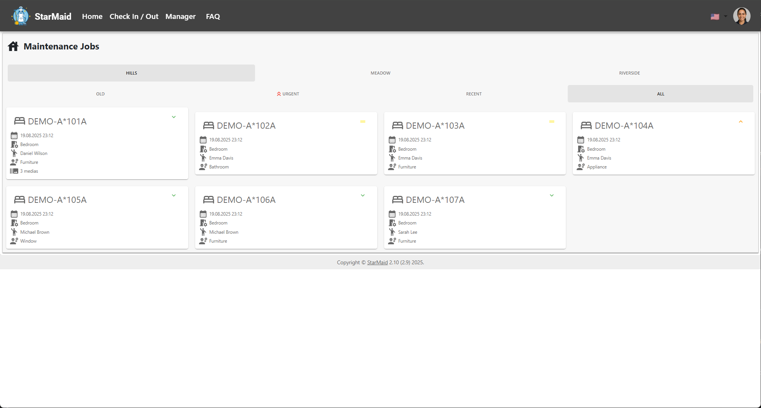Click the low-priority chevron on DEMO-A*107A

(x=552, y=195)
